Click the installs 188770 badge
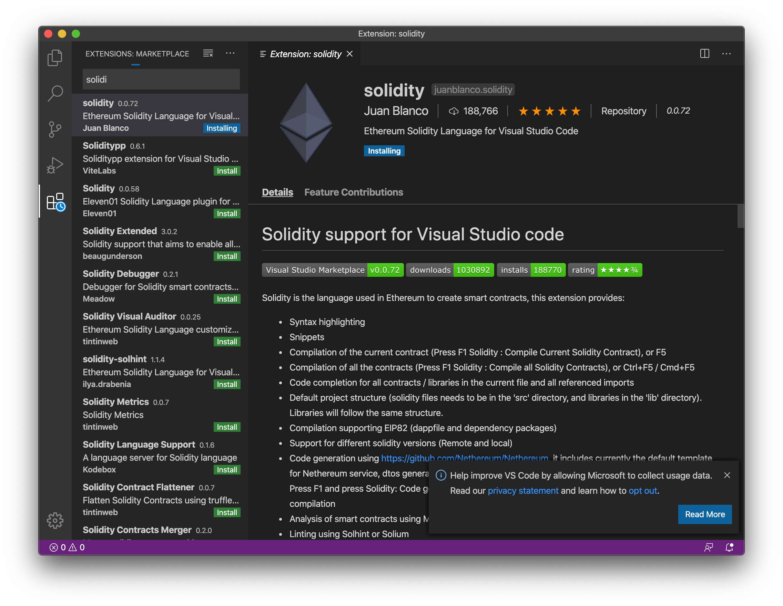 click(x=531, y=270)
